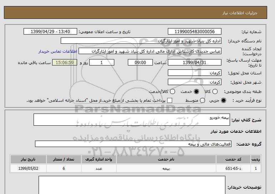Click the need date 1399/05/02 cell
The height and width of the screenshot is (194, 275).
point(28,168)
